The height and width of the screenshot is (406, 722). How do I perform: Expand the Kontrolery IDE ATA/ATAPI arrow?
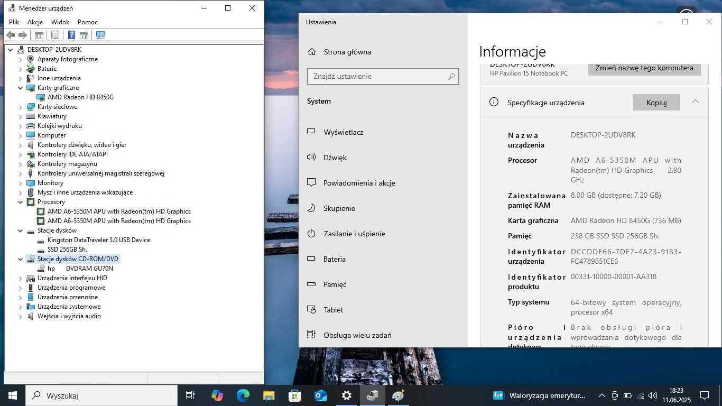[x=21, y=154]
